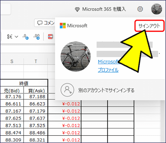Open the settings gear icon

point(140,9)
